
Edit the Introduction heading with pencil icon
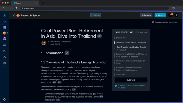coord(67,53)
